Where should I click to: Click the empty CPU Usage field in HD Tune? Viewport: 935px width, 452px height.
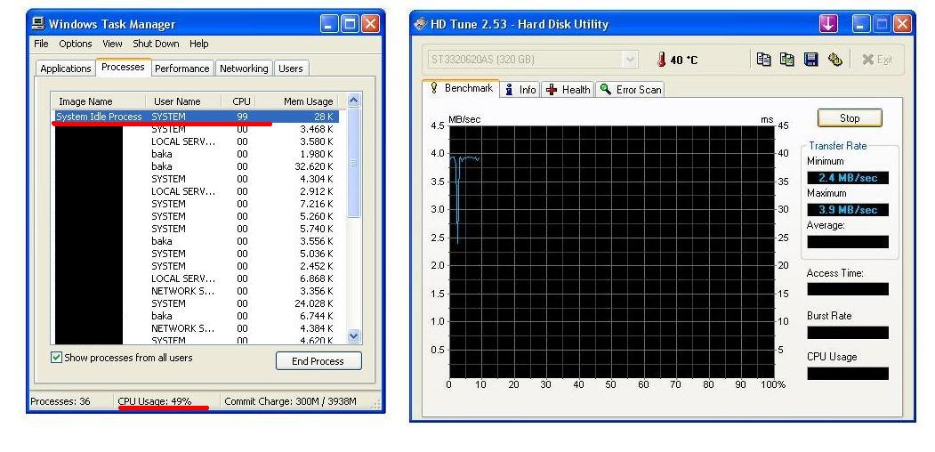847,374
